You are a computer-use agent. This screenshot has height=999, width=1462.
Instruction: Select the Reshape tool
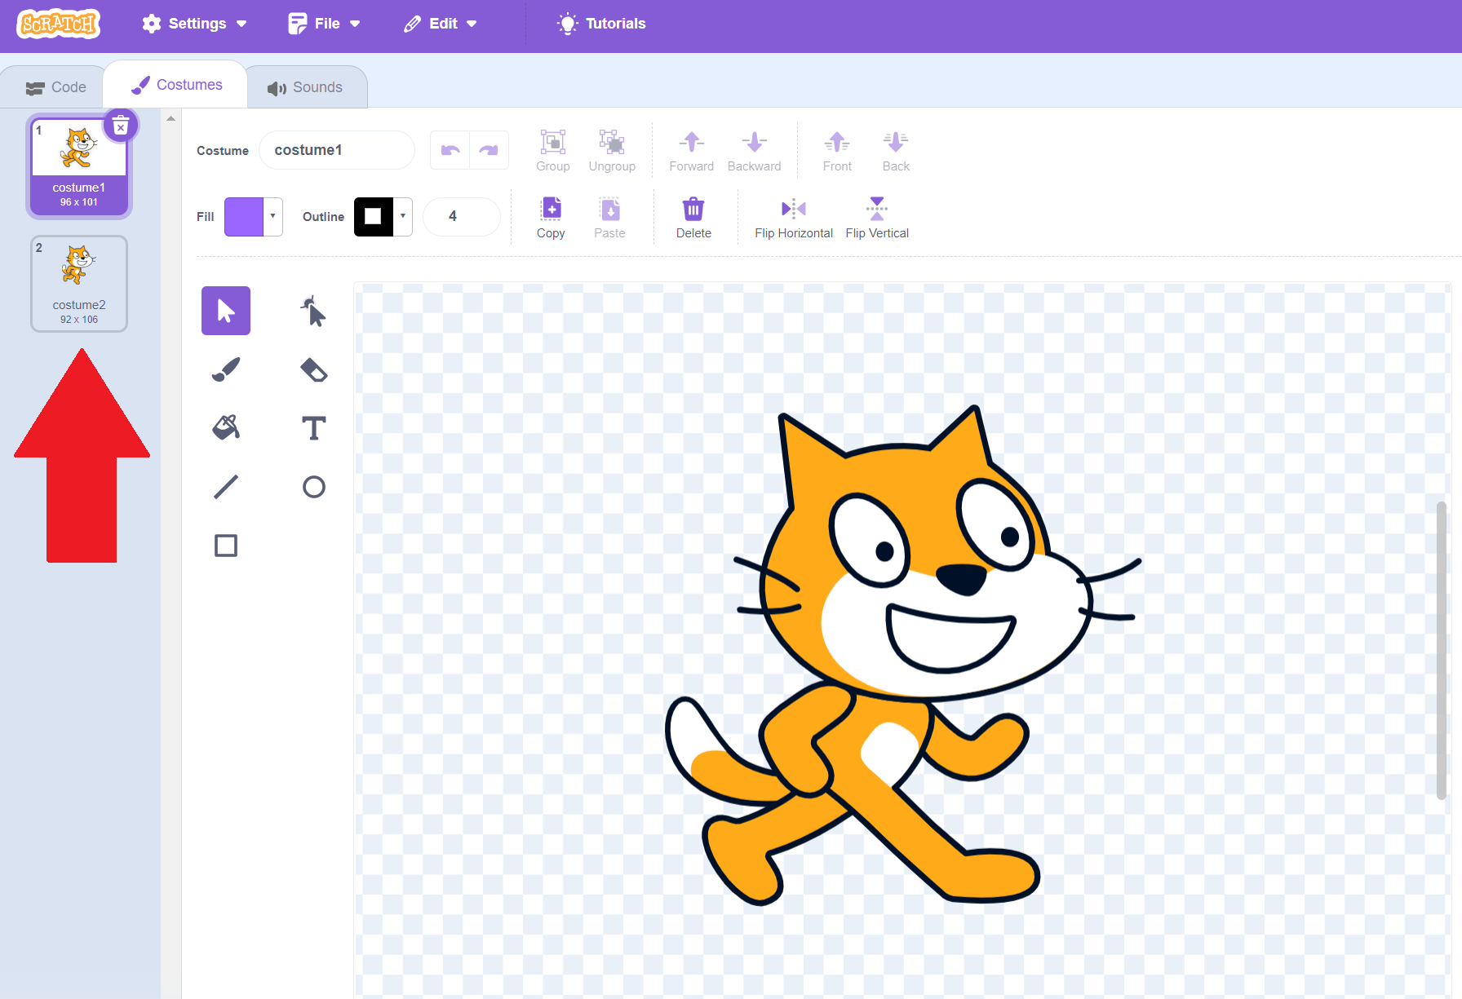[313, 311]
